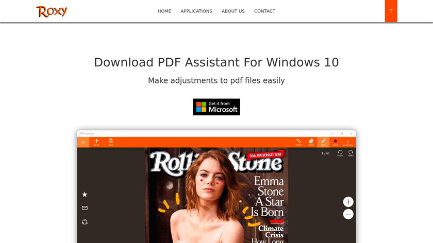Click the heading Download PDF Assistant For Windows 10
The width and height of the screenshot is (433, 243).
[216, 62]
